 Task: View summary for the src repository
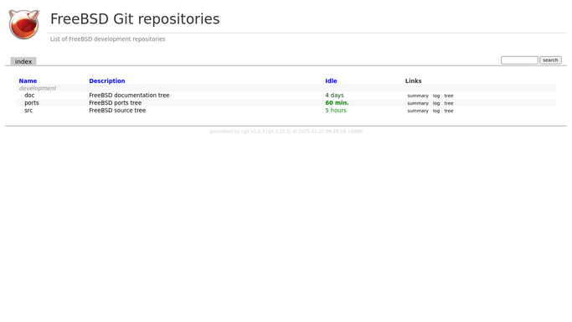coord(418,111)
